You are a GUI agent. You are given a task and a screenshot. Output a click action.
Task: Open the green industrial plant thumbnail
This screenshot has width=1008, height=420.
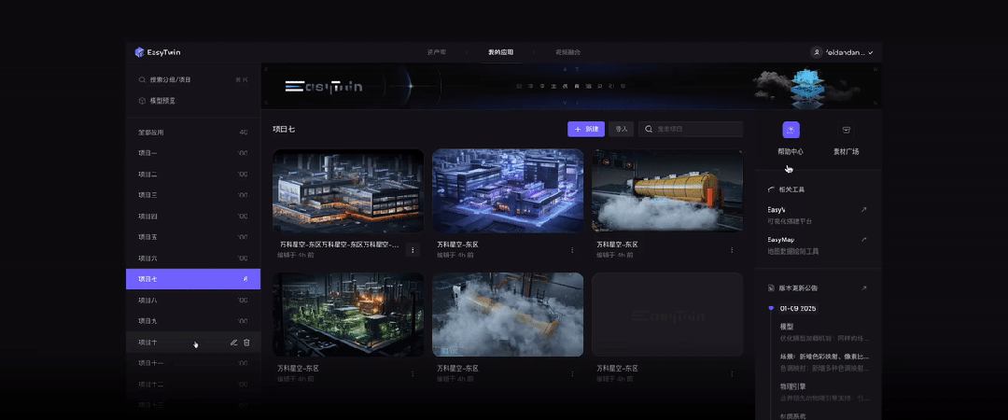(348, 315)
